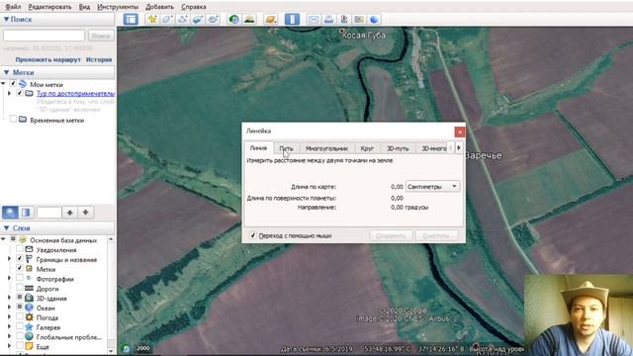Click the search magnifier icon under places panel
Image resolution: width=633 pixels, height=356 pixels.
pos(10,213)
